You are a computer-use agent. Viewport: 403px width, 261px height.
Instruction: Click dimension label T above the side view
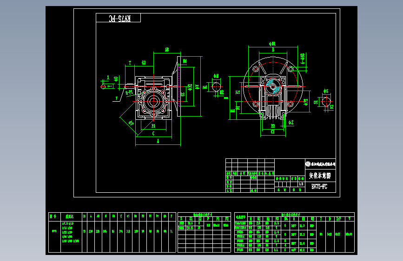(130, 63)
